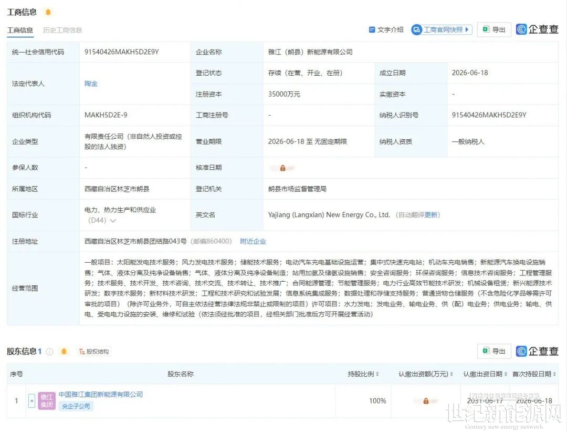Open 文字介绍 text introduction

pos(386,29)
